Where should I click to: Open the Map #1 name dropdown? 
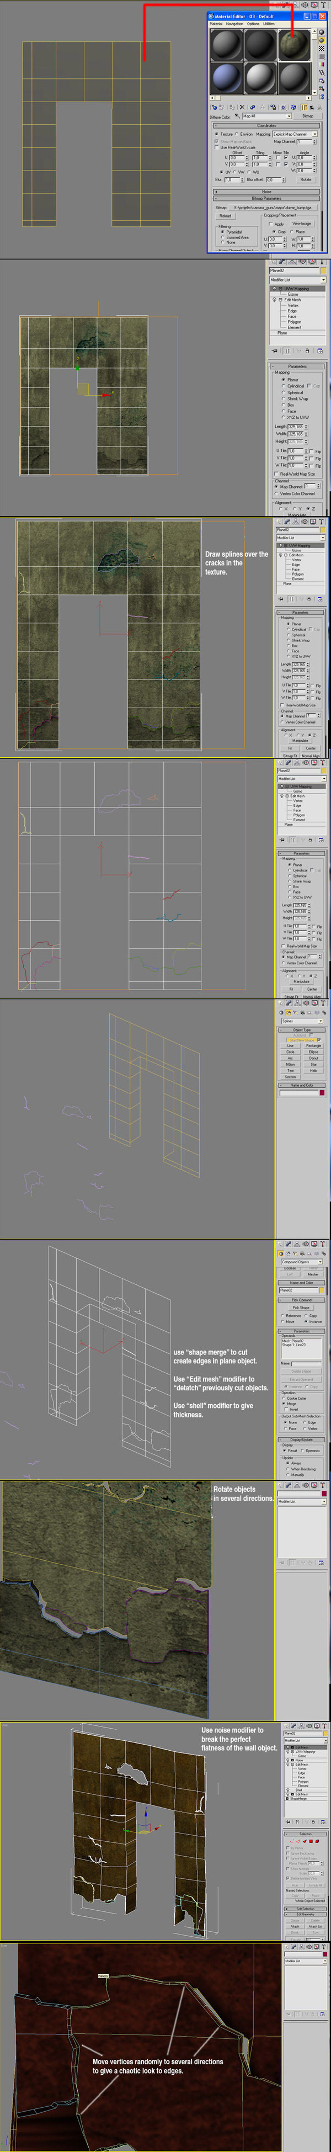(x=268, y=116)
